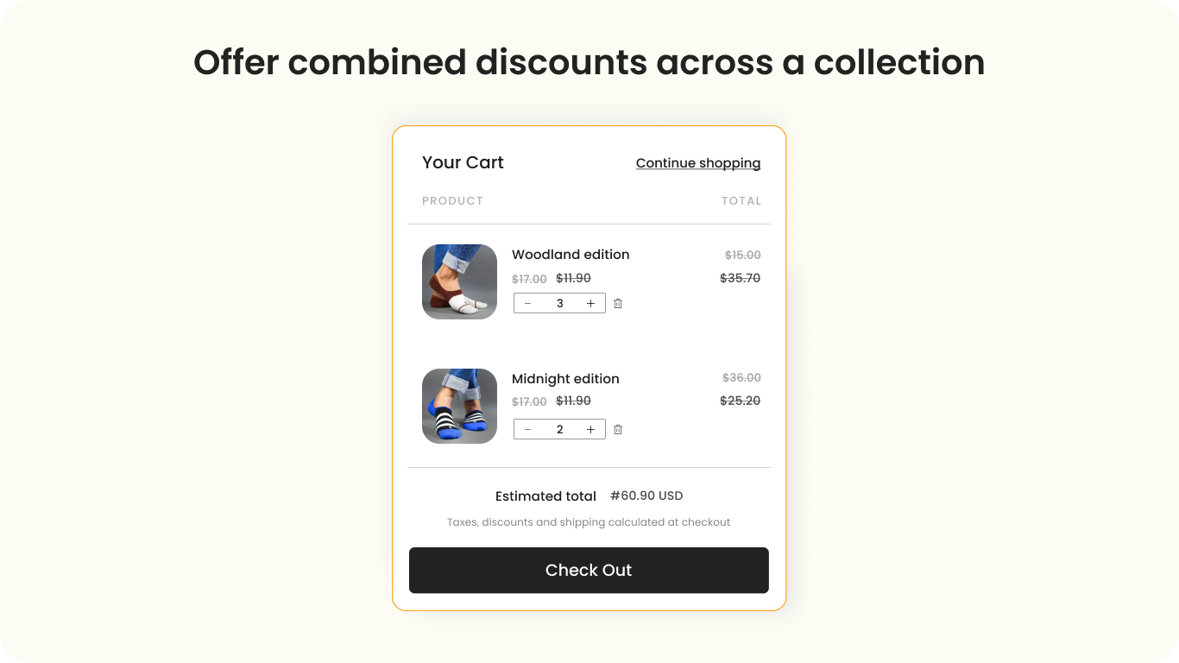The image size is (1179, 663).
Task: Click the PRODUCT column header
Action: pyautogui.click(x=452, y=201)
